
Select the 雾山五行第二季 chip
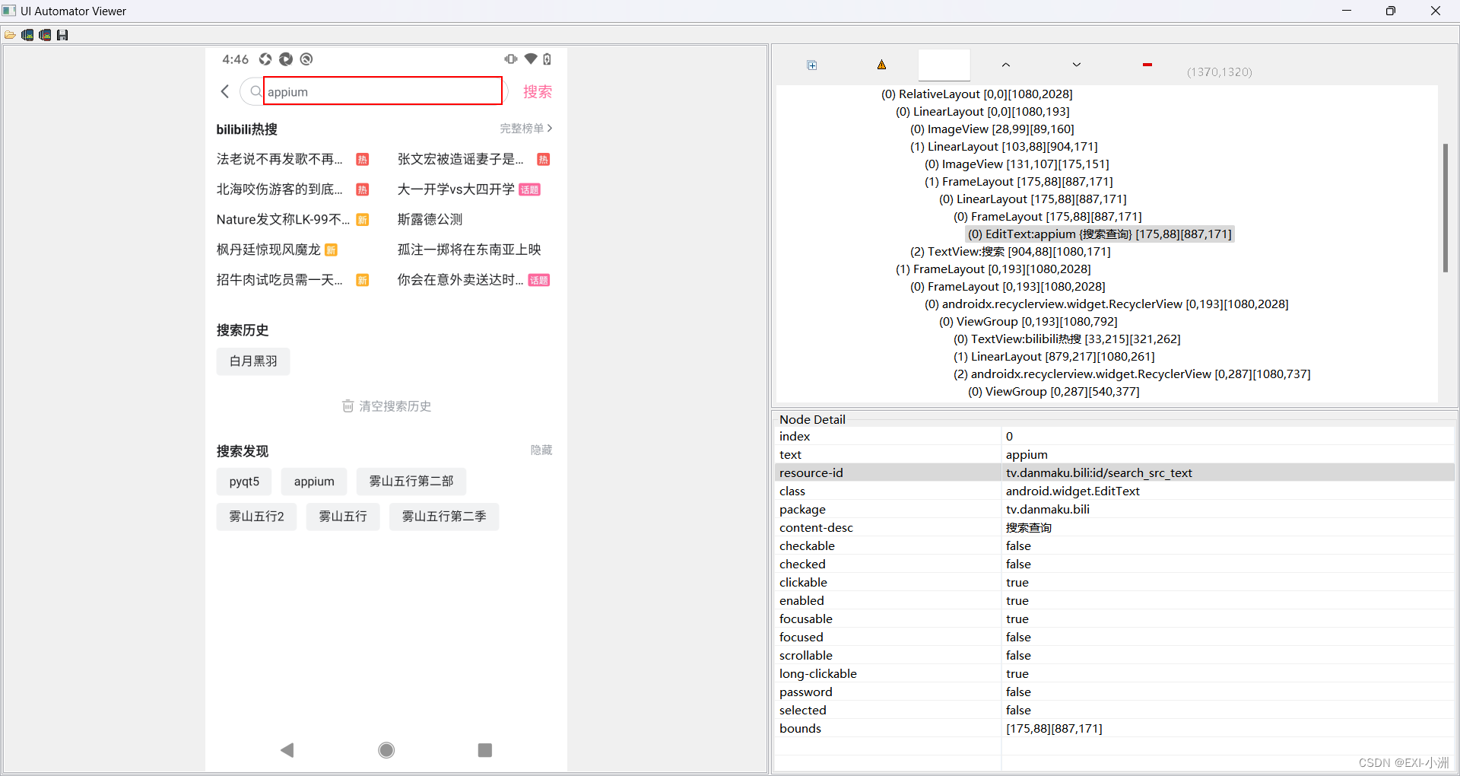click(444, 517)
